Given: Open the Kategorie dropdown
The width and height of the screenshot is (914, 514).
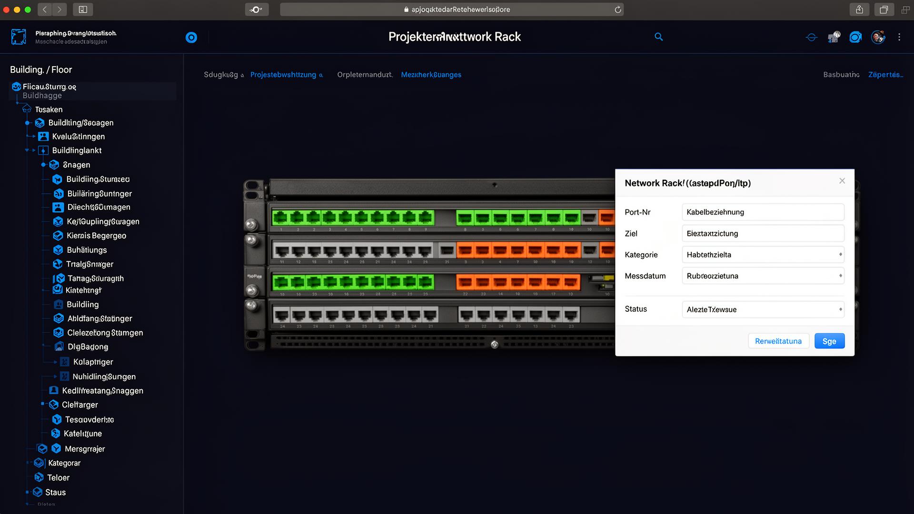Looking at the screenshot, I should tap(763, 255).
